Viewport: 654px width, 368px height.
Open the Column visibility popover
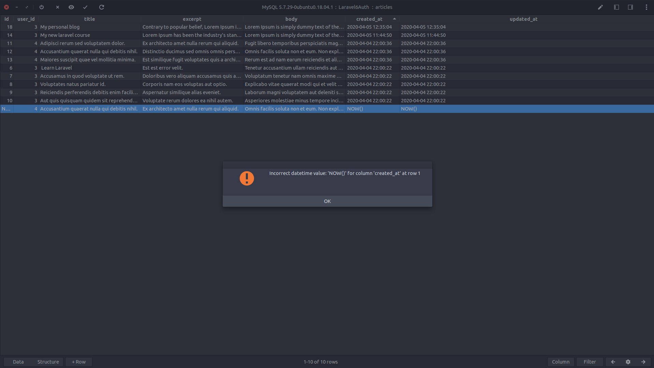561,362
